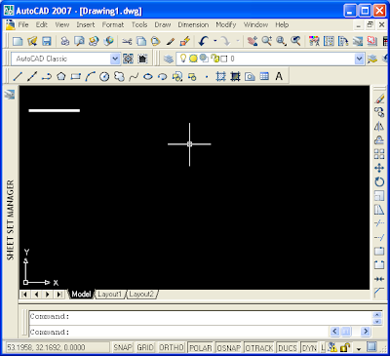
Task: Disable OSNAP in the status bar
Action: point(229,347)
